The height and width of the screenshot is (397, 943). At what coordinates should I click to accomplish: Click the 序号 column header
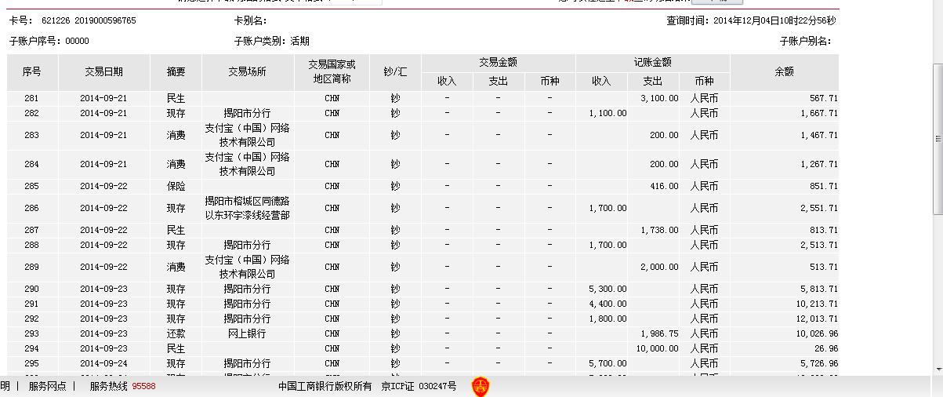(31, 71)
